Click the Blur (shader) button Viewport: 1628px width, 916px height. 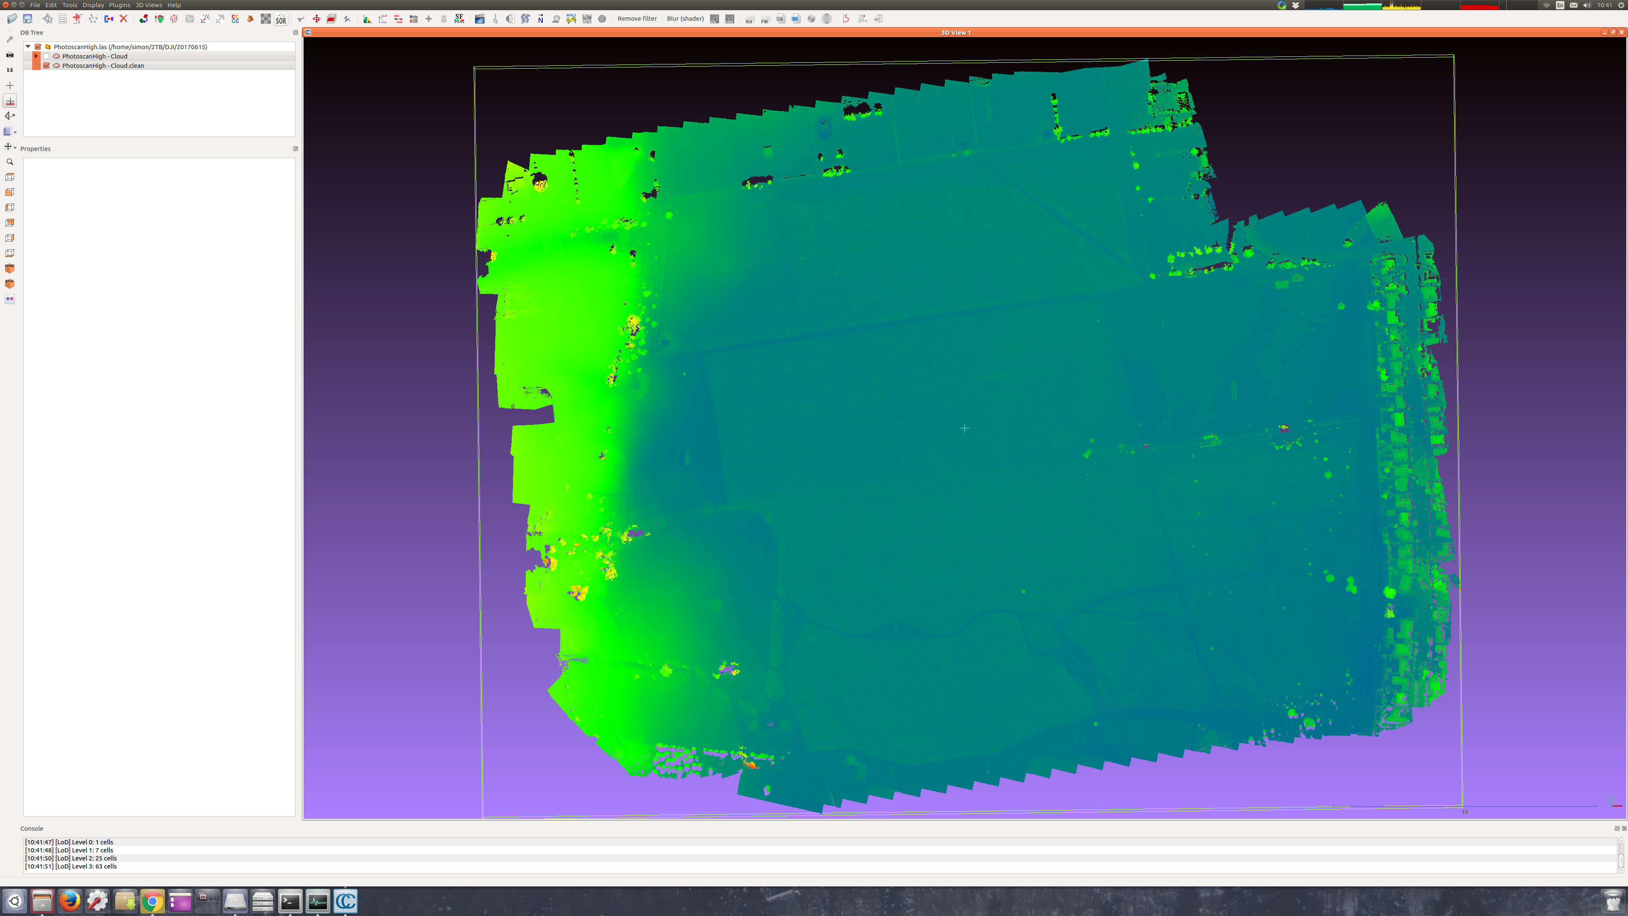point(685,19)
